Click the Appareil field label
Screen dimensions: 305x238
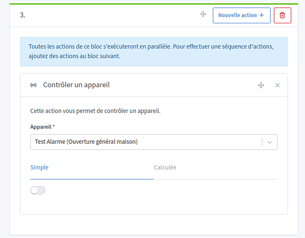tap(40, 127)
